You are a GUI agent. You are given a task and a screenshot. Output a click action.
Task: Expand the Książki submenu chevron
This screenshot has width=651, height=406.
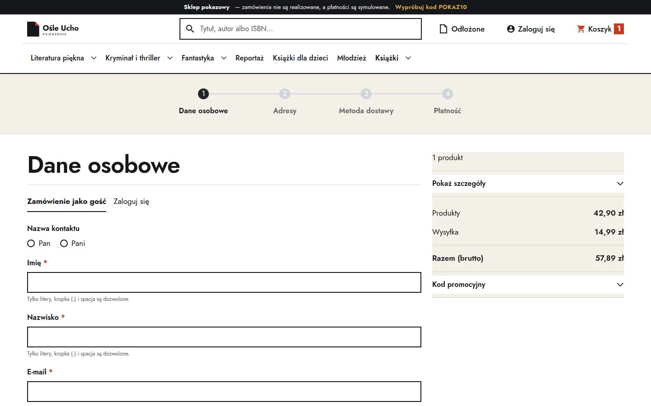pos(408,58)
